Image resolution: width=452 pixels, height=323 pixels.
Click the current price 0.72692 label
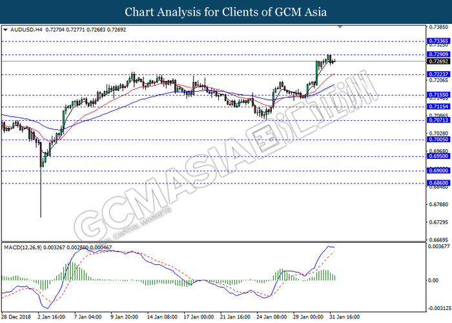438,61
